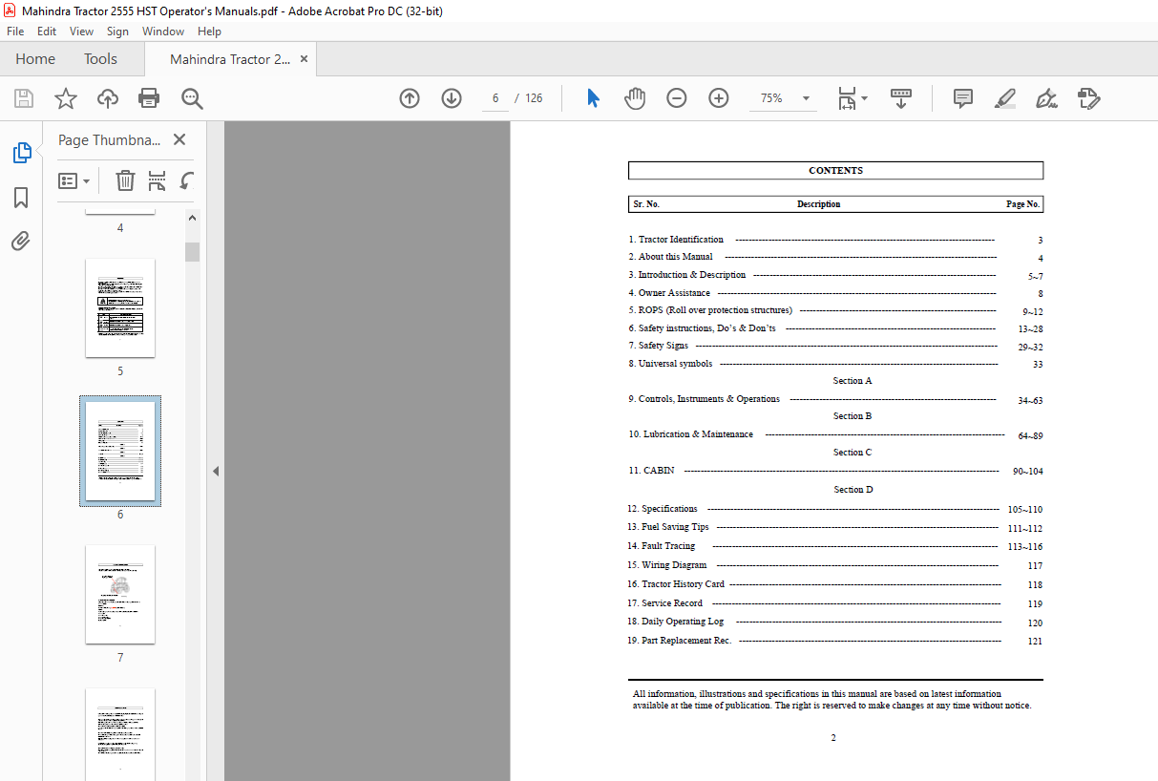
Task: Switch to the Home tab
Action: (x=35, y=58)
